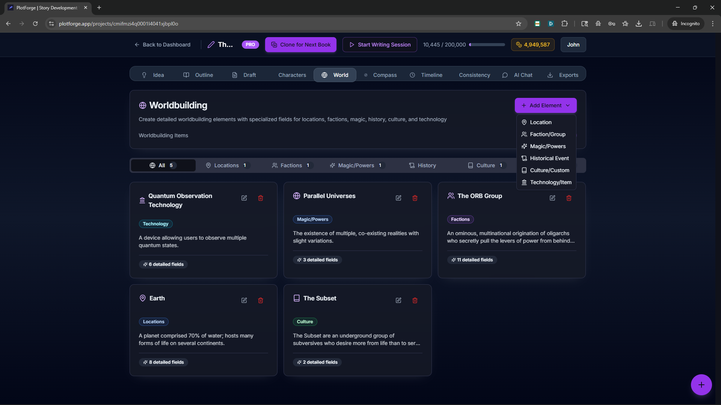This screenshot has width=721, height=405.
Task: Click the floating purple plus button
Action: coord(701,385)
